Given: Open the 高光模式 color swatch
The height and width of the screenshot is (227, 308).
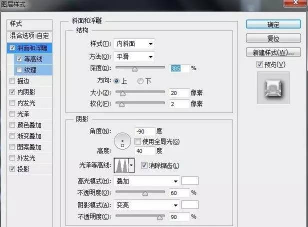Looking at the screenshot, I should [190, 181].
